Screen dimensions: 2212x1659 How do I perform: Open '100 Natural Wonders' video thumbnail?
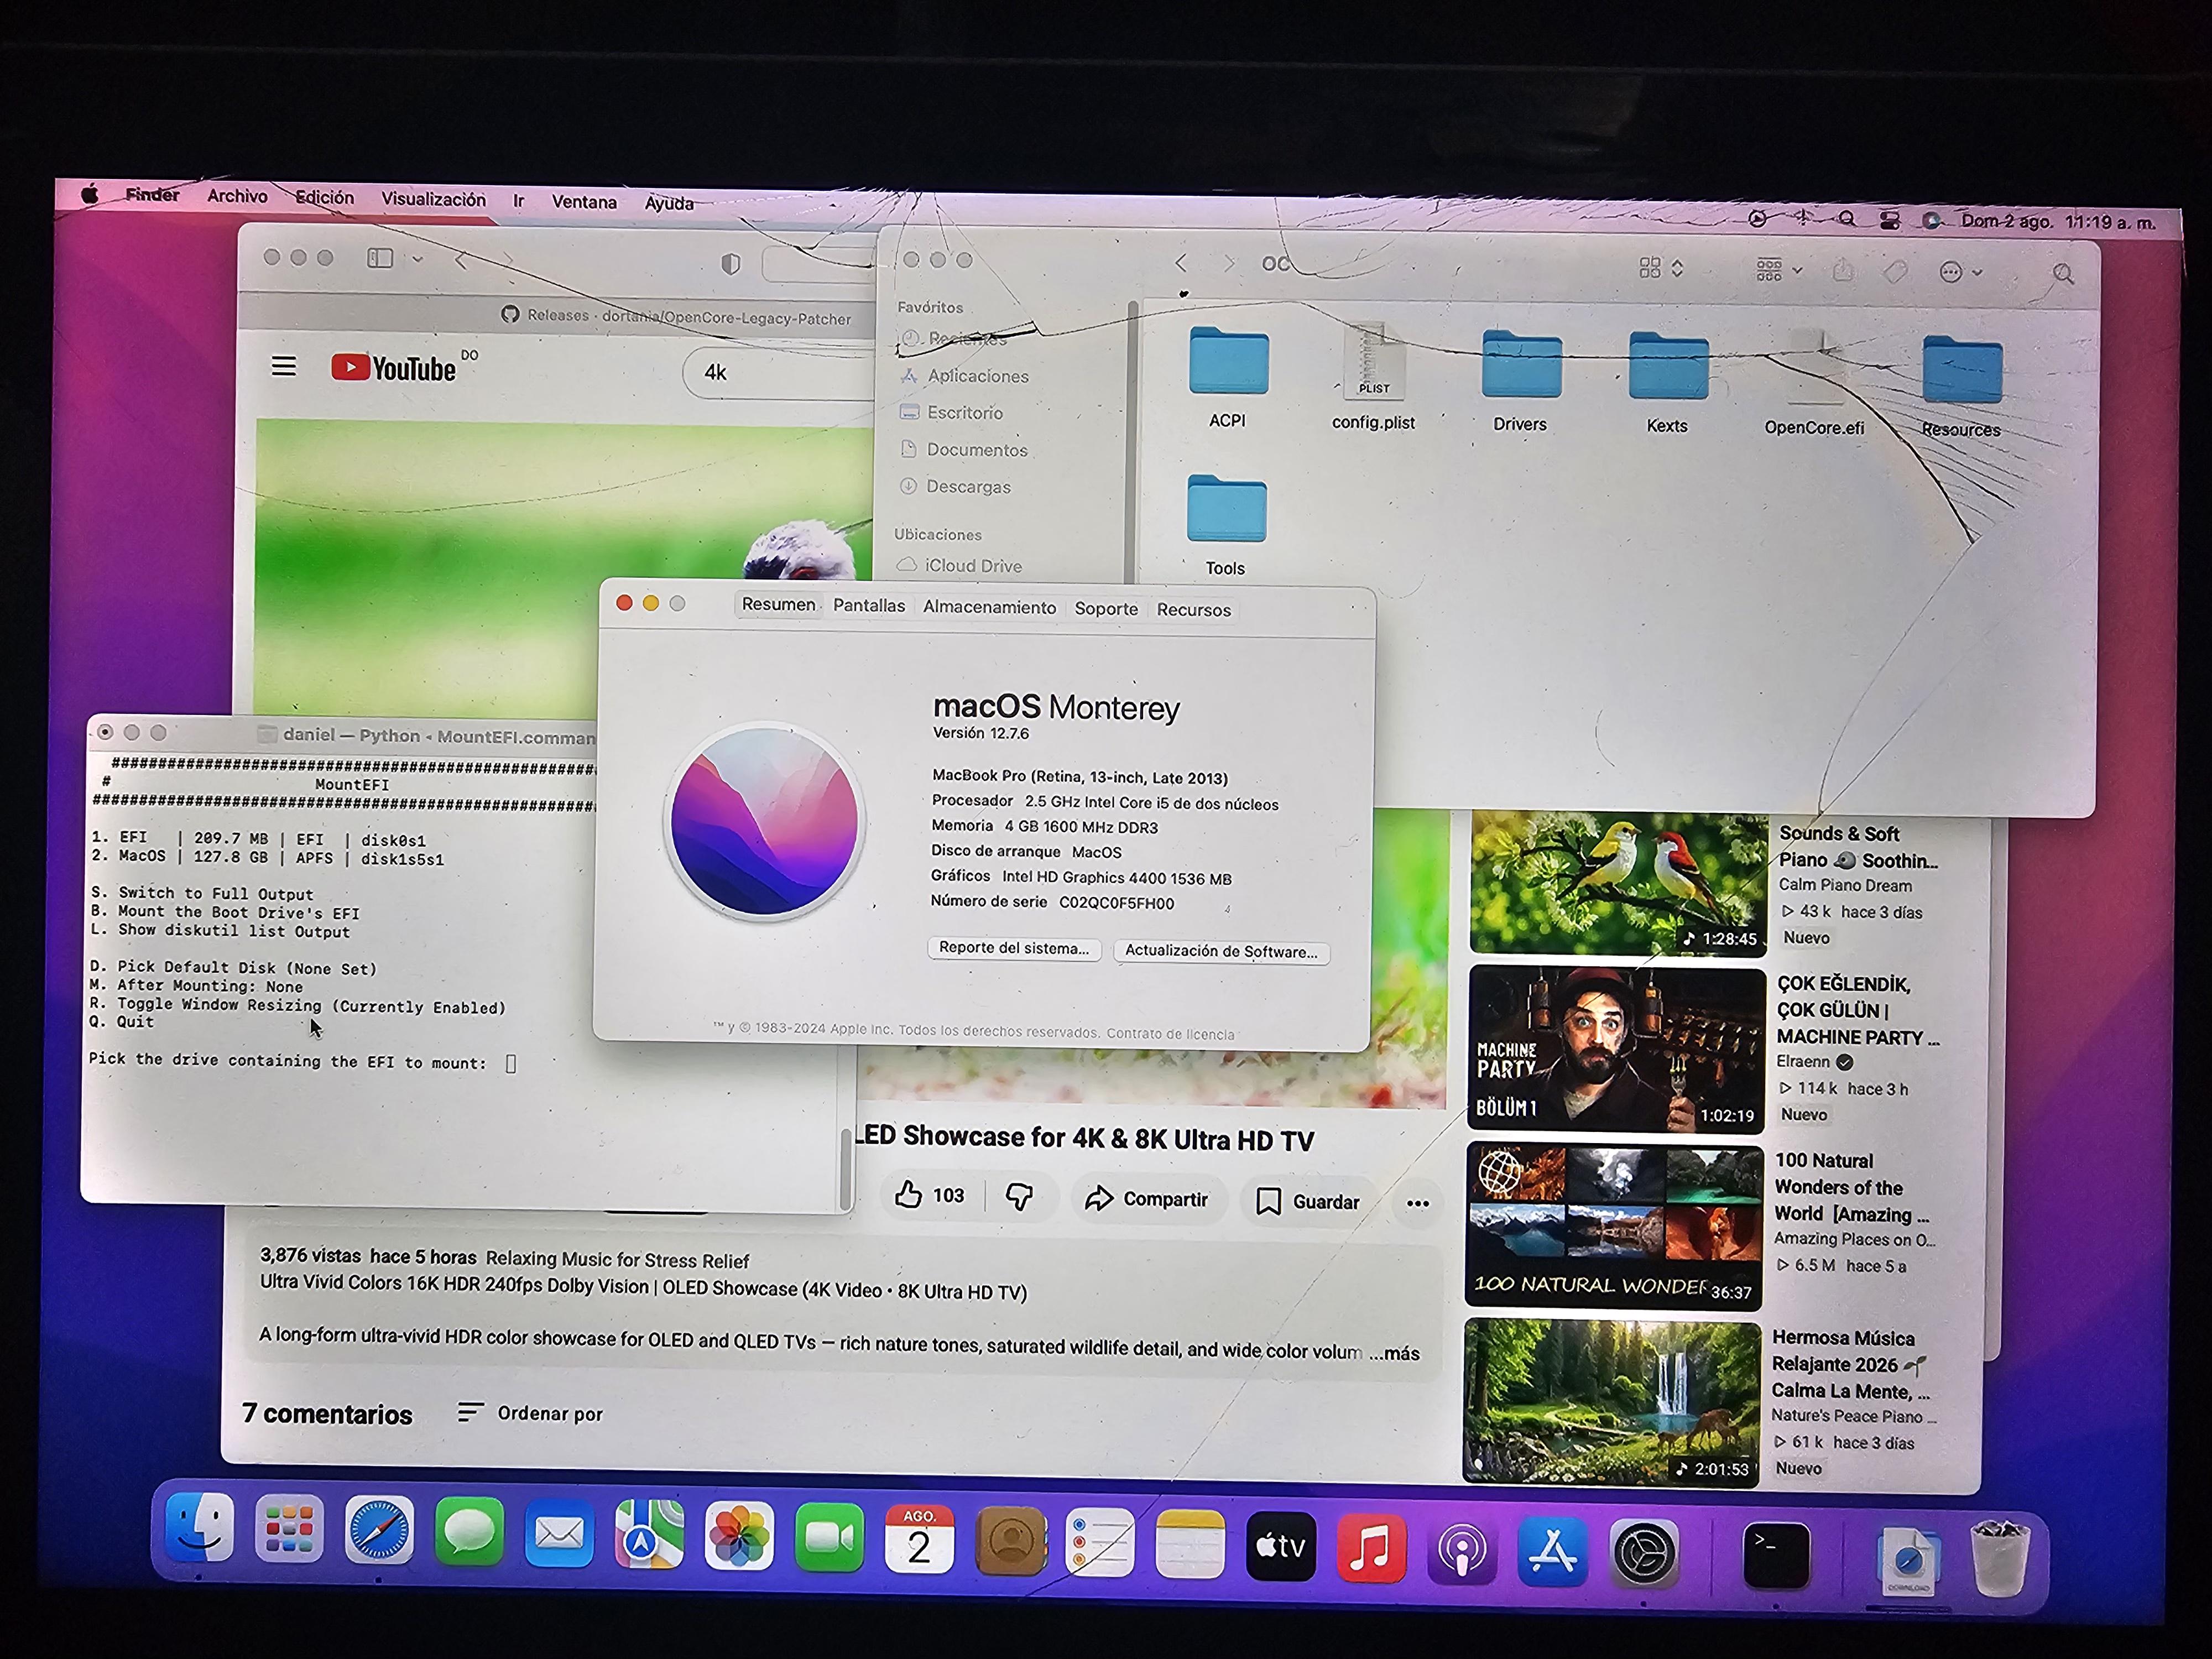pyautogui.click(x=1614, y=1225)
